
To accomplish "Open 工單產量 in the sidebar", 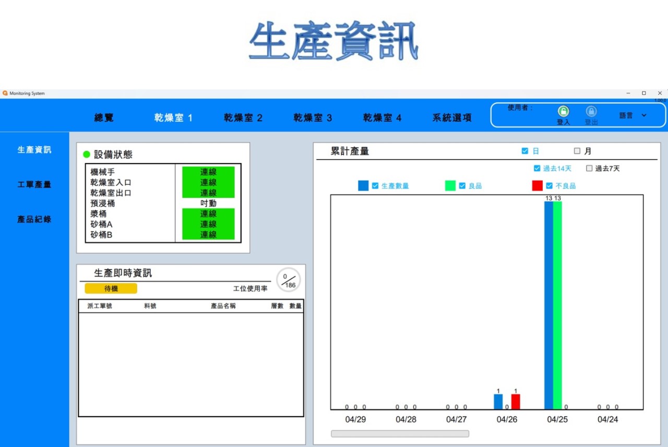I will pos(34,185).
